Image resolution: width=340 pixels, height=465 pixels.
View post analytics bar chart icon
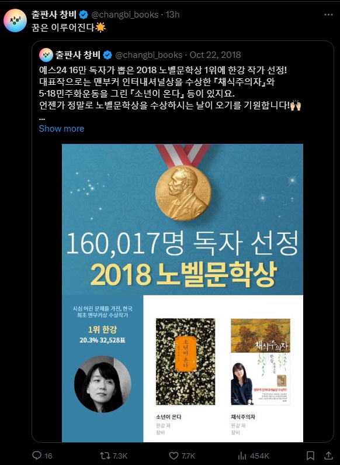[242, 456]
